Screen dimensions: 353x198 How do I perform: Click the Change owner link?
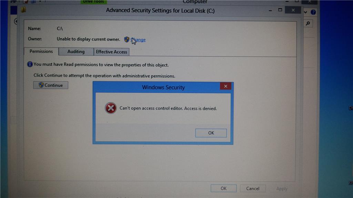coord(138,40)
